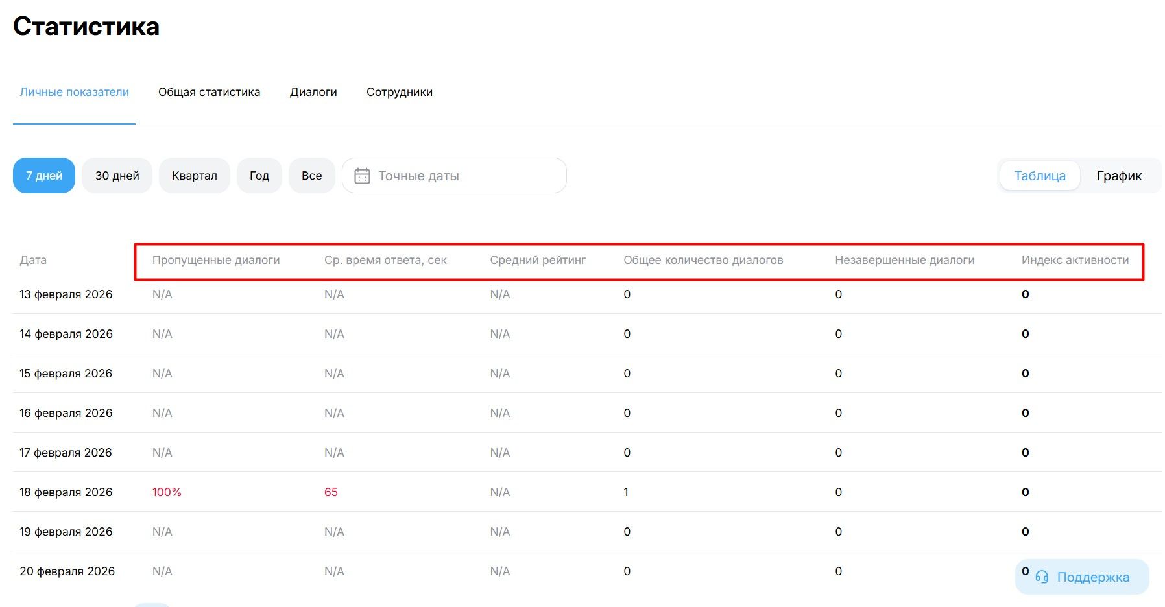The width and height of the screenshot is (1165, 607).
Task: Switch view to Таблица
Action: pyautogui.click(x=1039, y=176)
